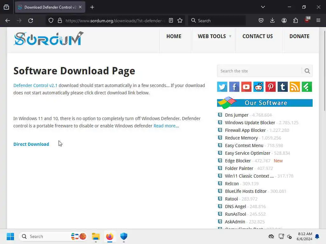Open the RSS feed icon
This screenshot has height=244, width=326.
point(295,87)
